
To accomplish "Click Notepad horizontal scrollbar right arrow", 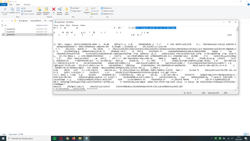I will pos(235,90).
